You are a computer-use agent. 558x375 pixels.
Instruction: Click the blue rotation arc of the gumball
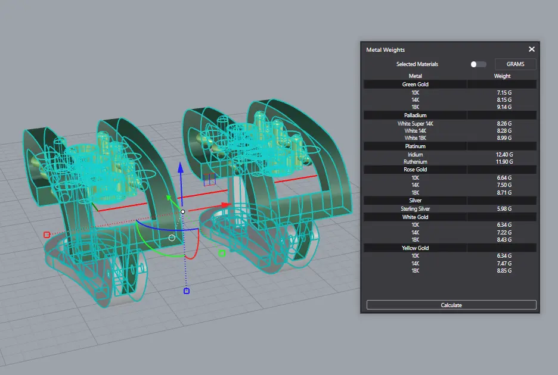pos(161,230)
